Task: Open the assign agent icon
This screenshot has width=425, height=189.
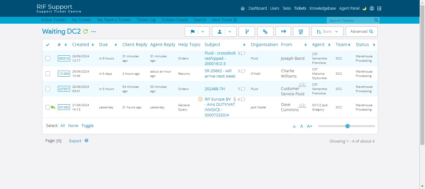Action: pos(220,31)
